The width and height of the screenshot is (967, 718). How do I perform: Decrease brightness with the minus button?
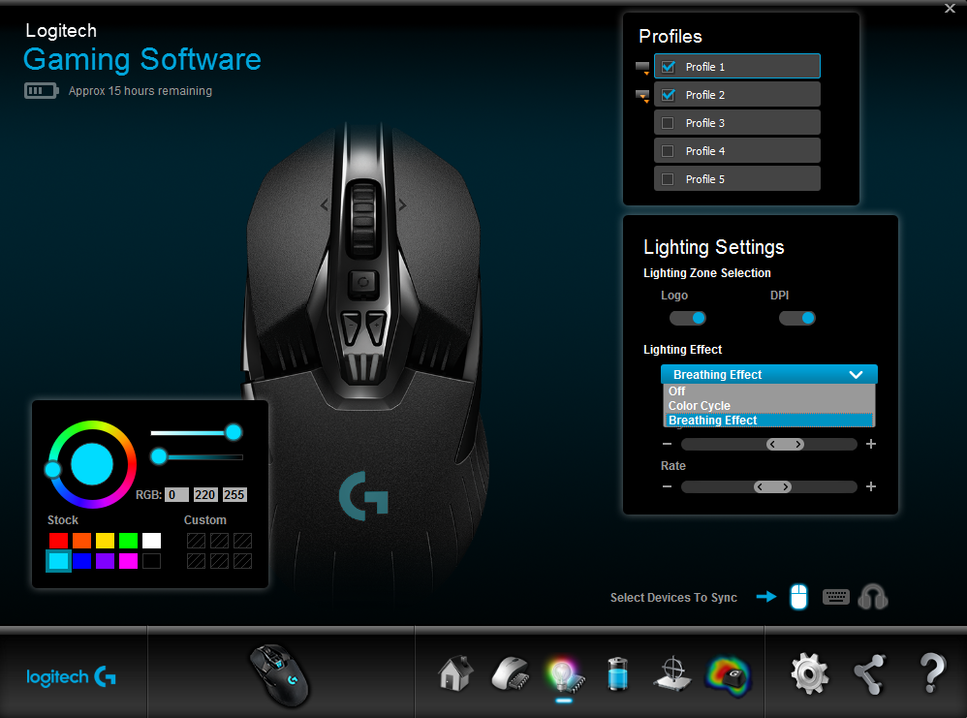click(x=667, y=444)
